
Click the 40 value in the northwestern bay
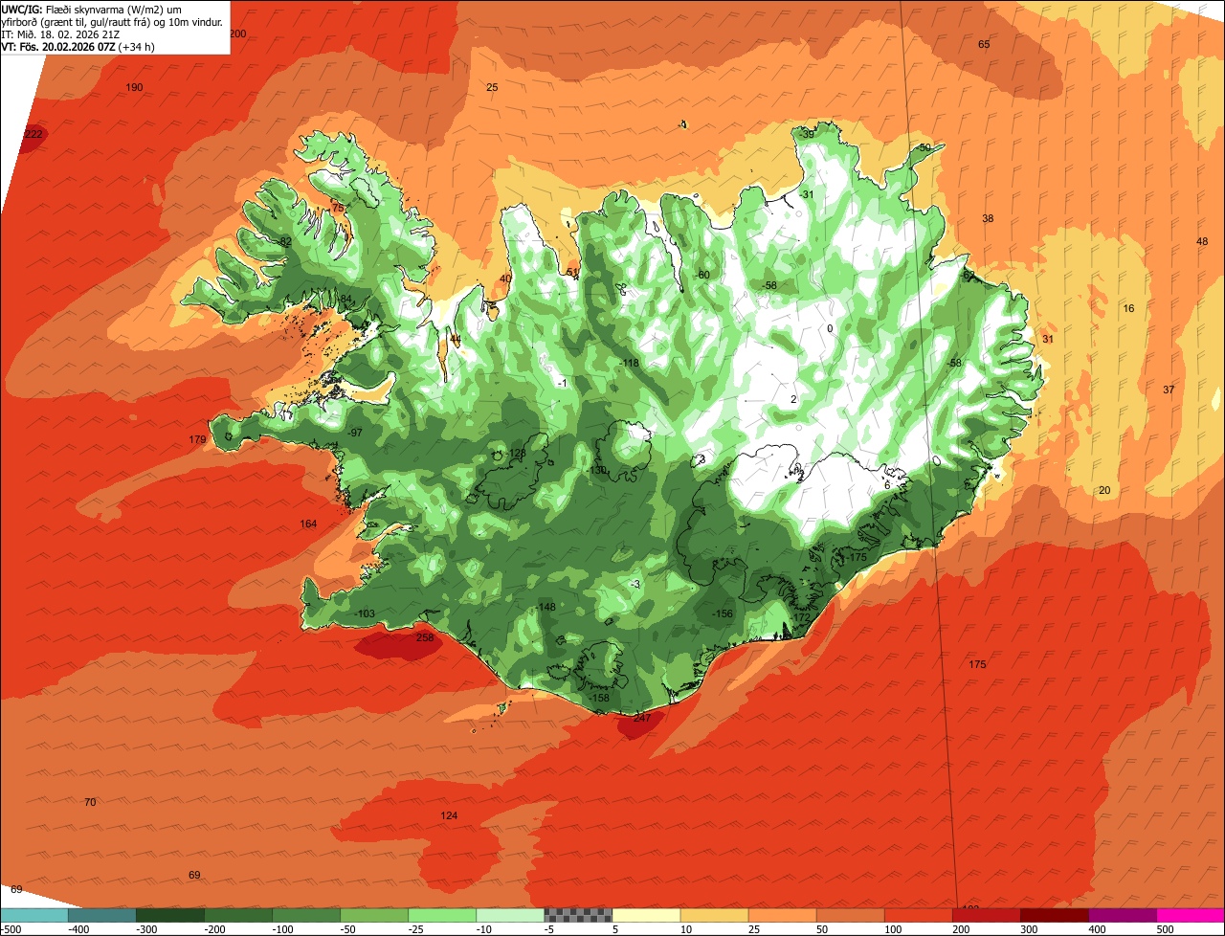(505, 279)
